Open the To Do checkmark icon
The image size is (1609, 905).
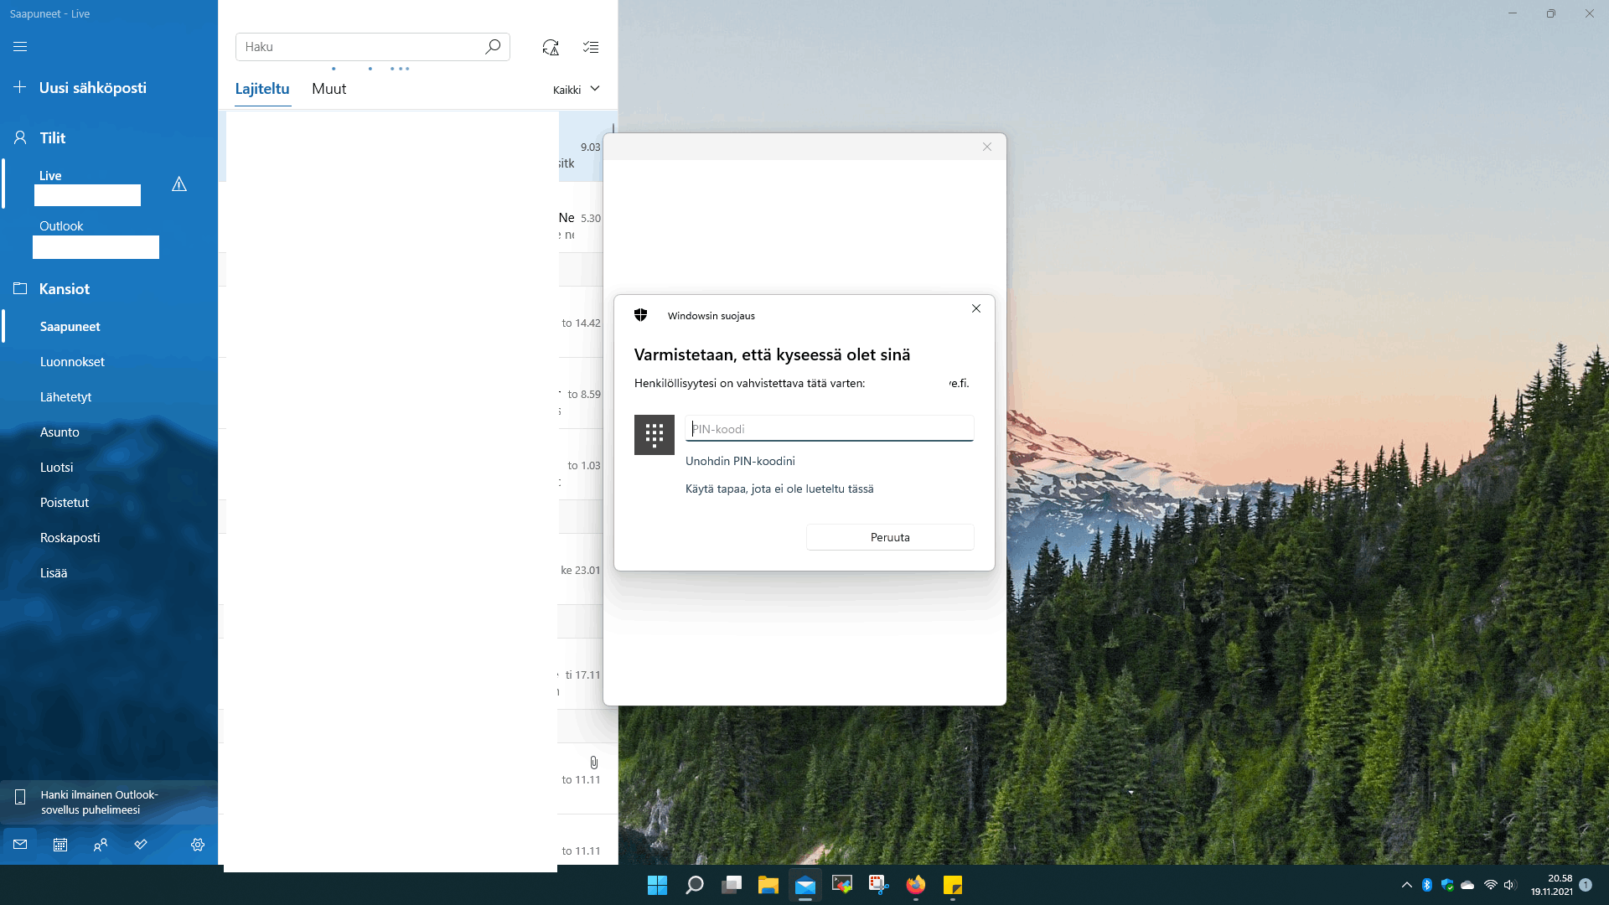coord(141,845)
